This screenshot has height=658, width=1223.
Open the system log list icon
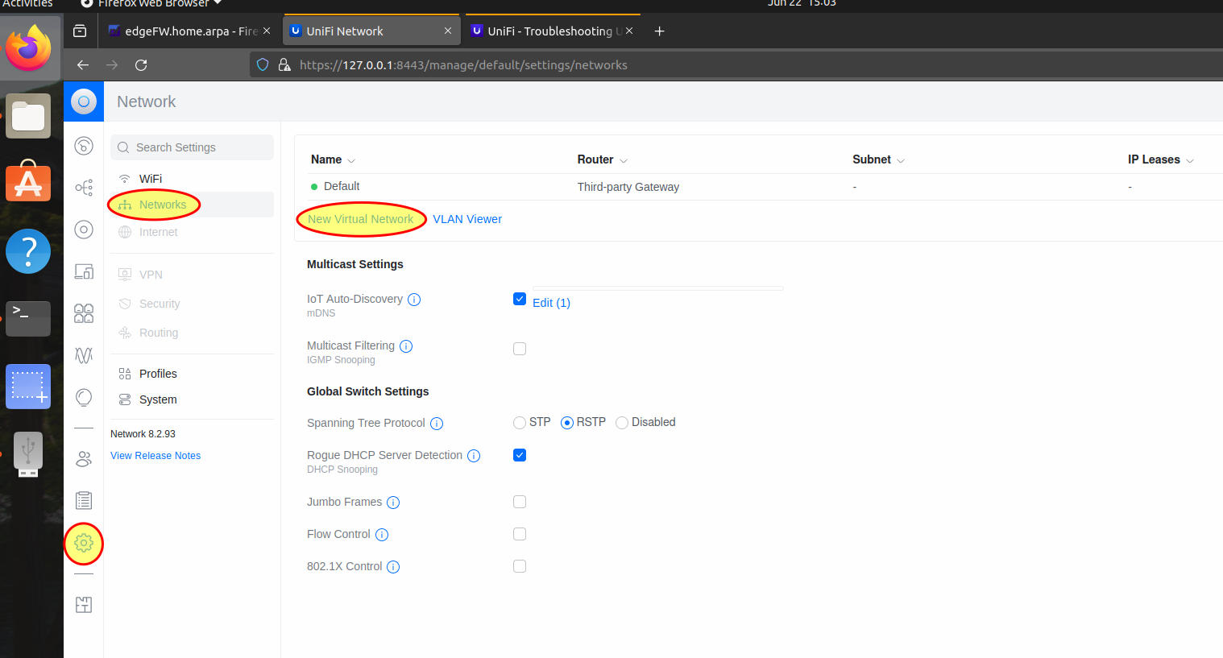pyautogui.click(x=84, y=501)
